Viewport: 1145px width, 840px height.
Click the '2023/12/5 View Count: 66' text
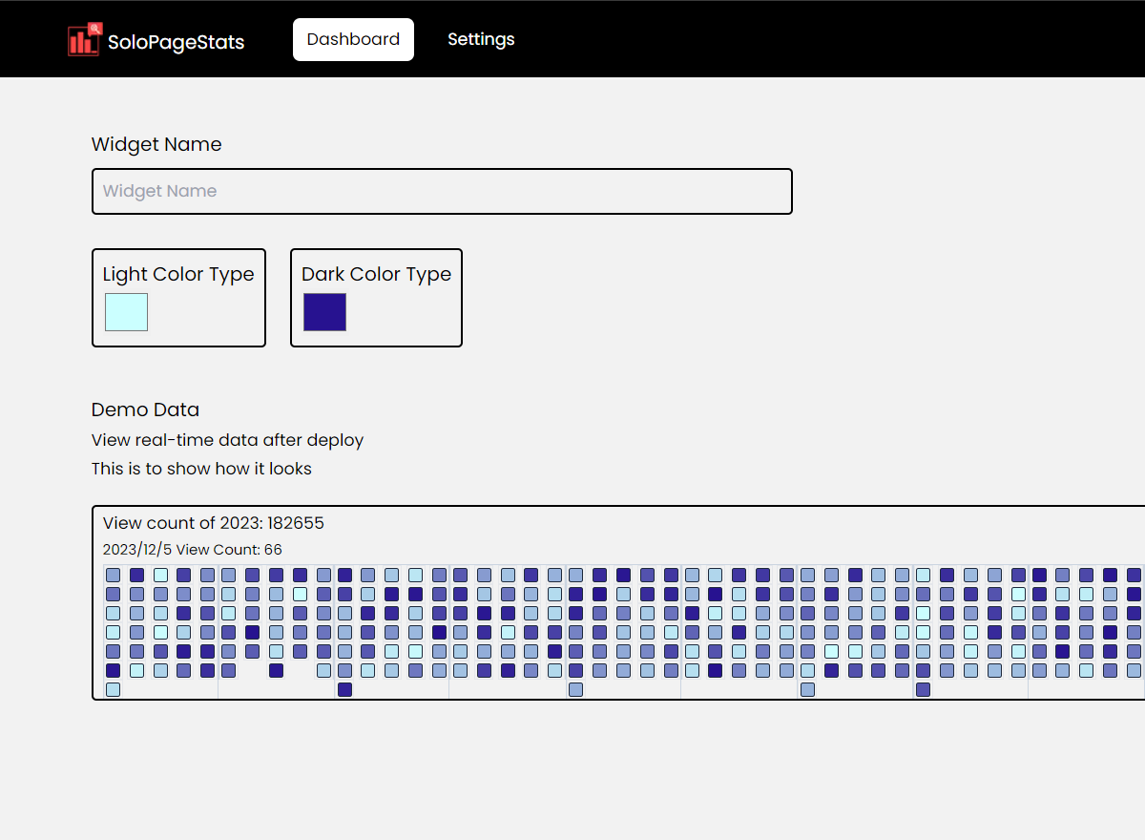coord(193,550)
